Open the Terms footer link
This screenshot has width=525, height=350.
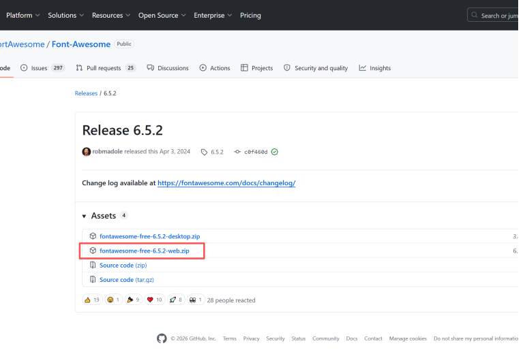point(230,338)
